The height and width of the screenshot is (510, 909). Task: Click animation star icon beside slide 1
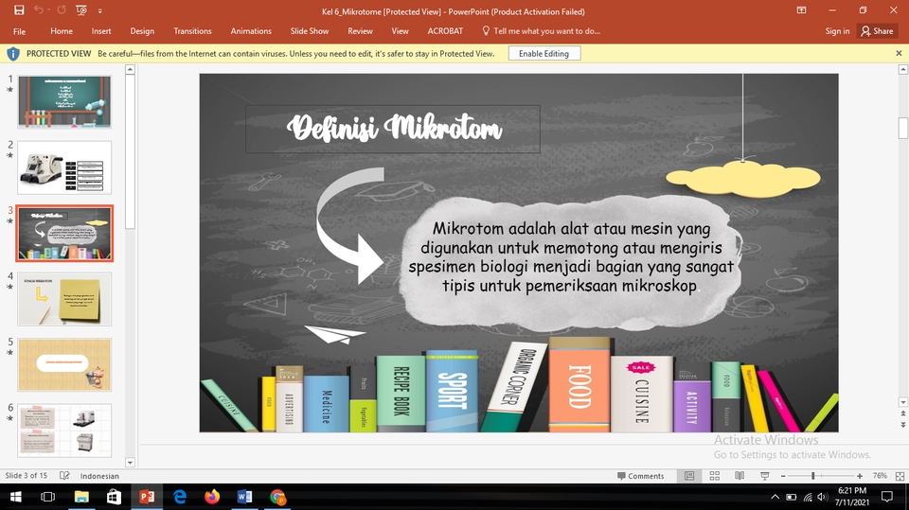(x=9, y=89)
